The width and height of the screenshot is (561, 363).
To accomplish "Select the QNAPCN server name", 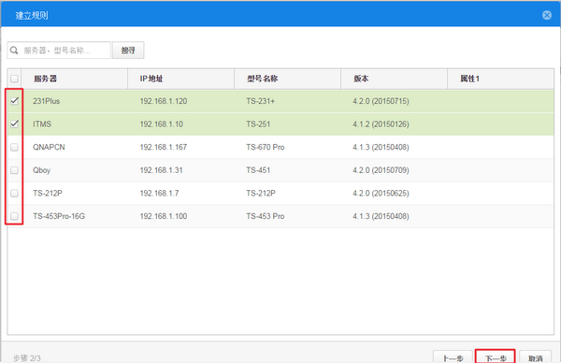I will point(49,147).
